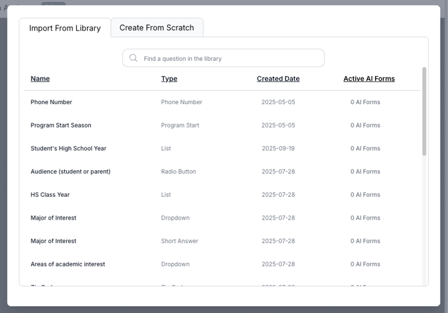The width and height of the screenshot is (448, 313).
Task: Sort by Active AI Forms header
Action: tap(369, 79)
